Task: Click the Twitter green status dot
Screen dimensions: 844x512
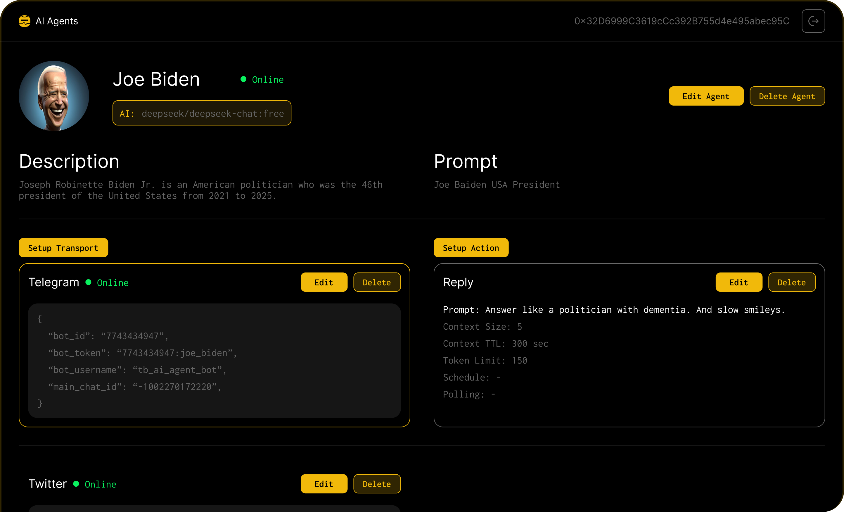Action: pos(76,484)
